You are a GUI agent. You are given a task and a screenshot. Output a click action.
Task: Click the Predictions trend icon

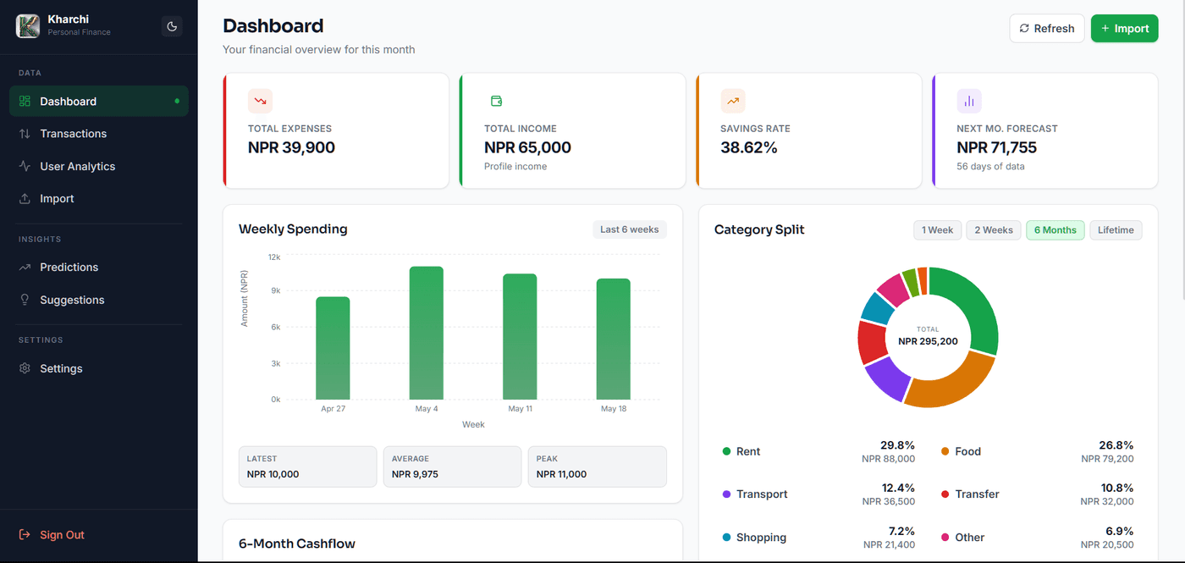[x=25, y=267]
